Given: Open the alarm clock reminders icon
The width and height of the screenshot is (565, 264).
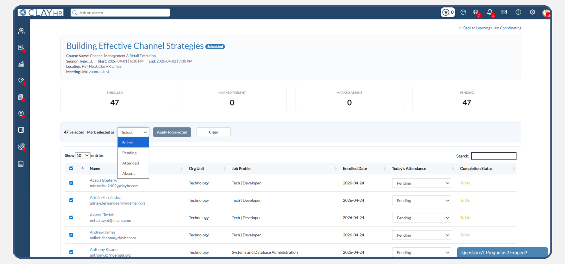Looking at the screenshot, I should coord(463,12).
